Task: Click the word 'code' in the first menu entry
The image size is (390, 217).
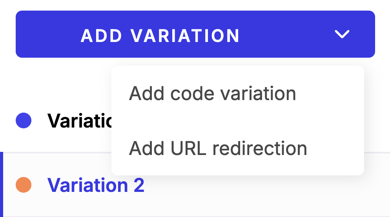Action: pyautogui.click(x=192, y=93)
